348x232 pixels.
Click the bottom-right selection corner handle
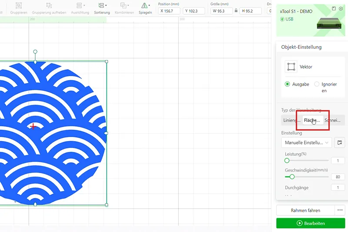click(107, 205)
